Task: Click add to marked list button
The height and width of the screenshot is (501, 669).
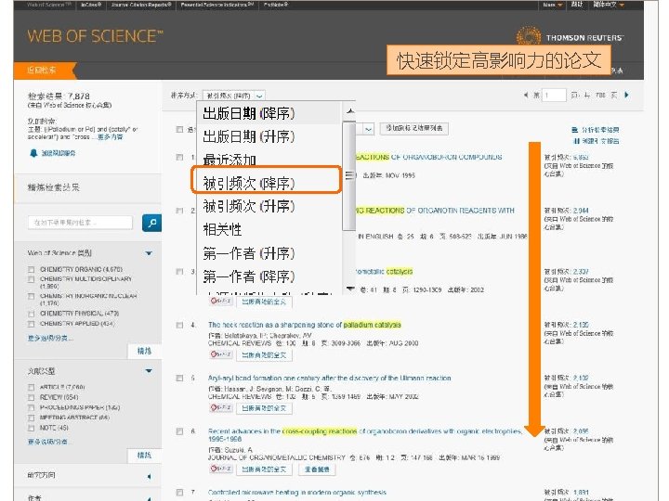Action: coord(413,128)
